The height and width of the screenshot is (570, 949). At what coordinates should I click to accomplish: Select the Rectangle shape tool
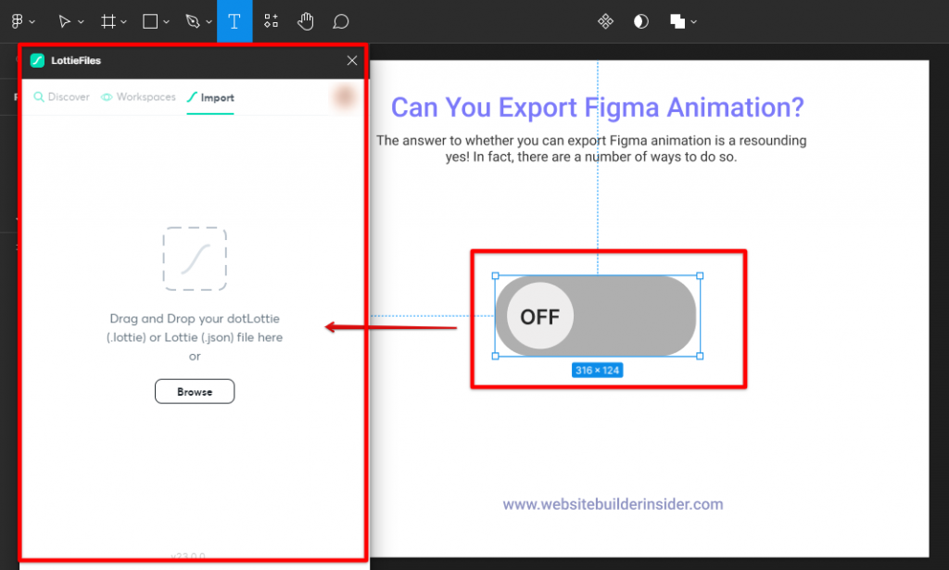tap(150, 21)
